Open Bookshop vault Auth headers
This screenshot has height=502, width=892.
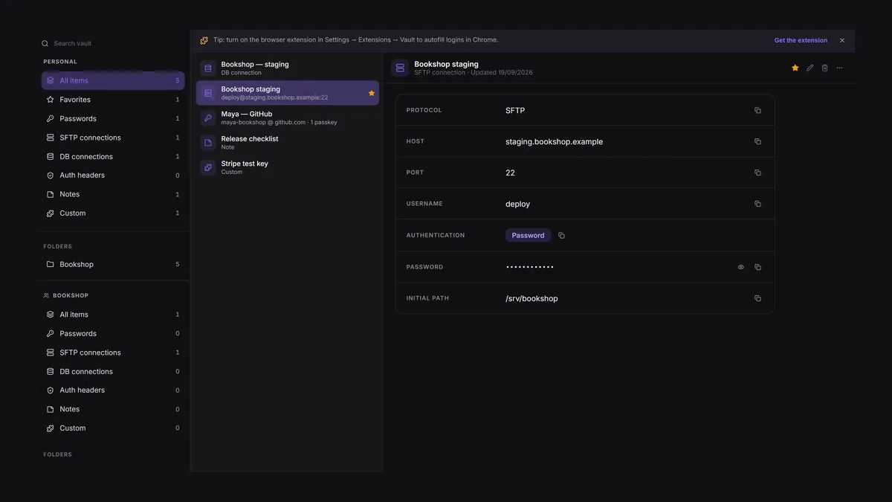coord(113,390)
